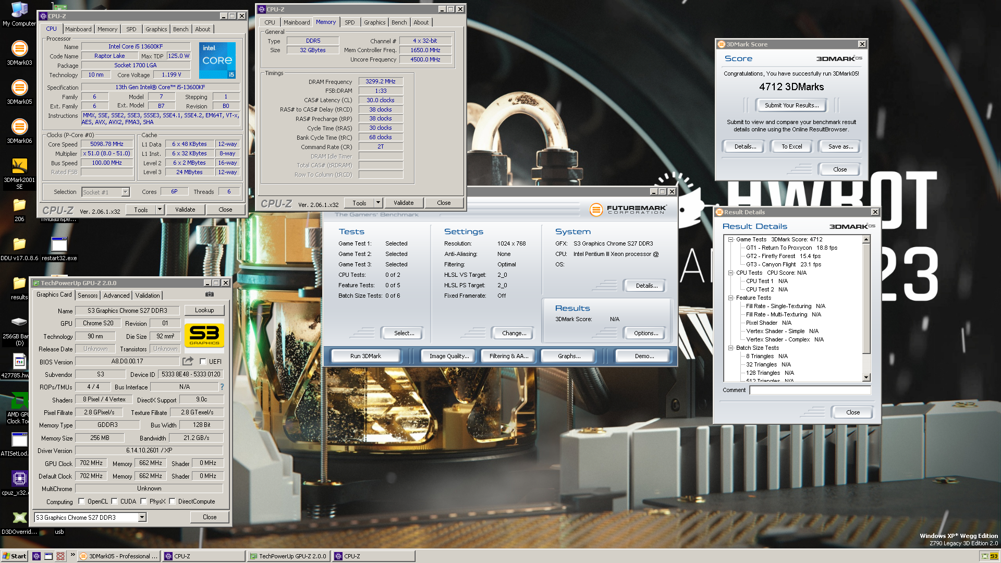Toggle the OpenCL checkbox
The height and width of the screenshot is (563, 1001).
(81, 501)
